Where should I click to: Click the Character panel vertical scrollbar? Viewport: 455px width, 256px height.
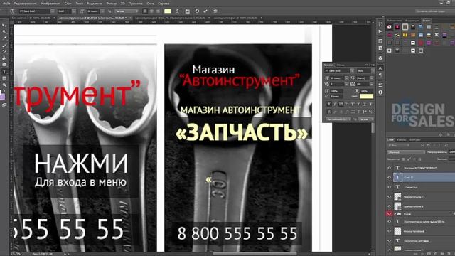pos(373,128)
